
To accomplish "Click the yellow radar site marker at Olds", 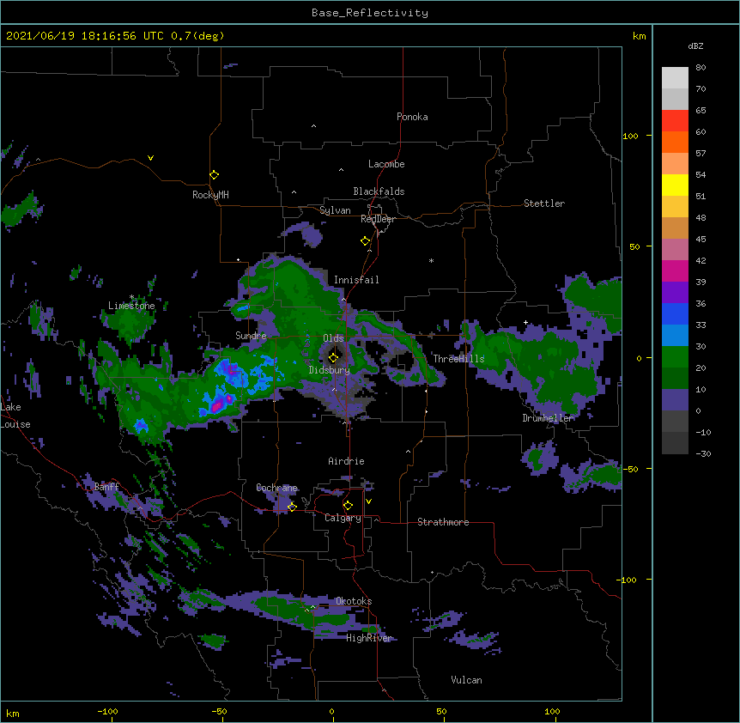I will pyautogui.click(x=333, y=357).
